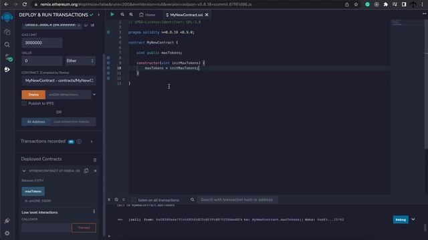Screen dimensions: 428x240
Task: Expand the Transactions recorded section
Action: coord(92,141)
